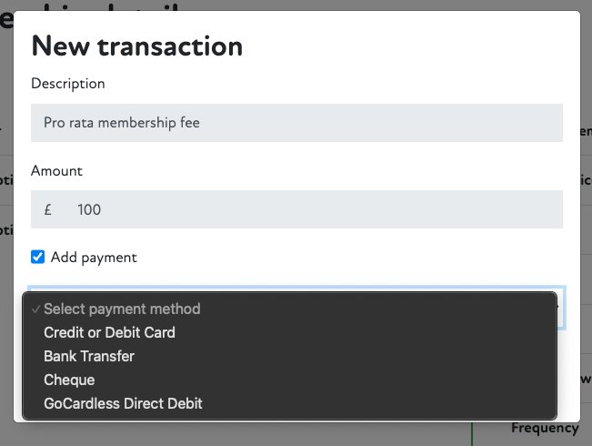
Task: Choose Credit or Debit Card option
Action: tap(109, 332)
